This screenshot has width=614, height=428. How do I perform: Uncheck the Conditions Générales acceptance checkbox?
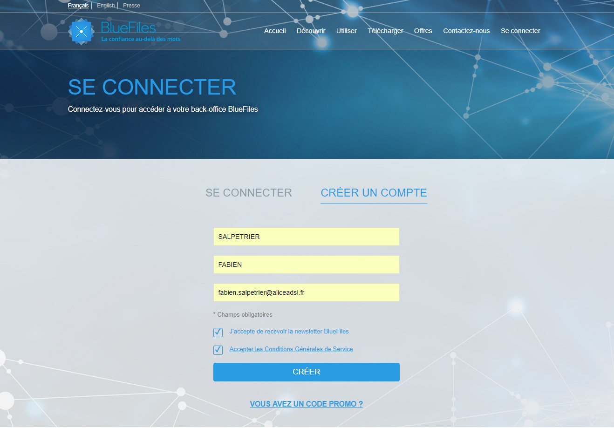[218, 350]
